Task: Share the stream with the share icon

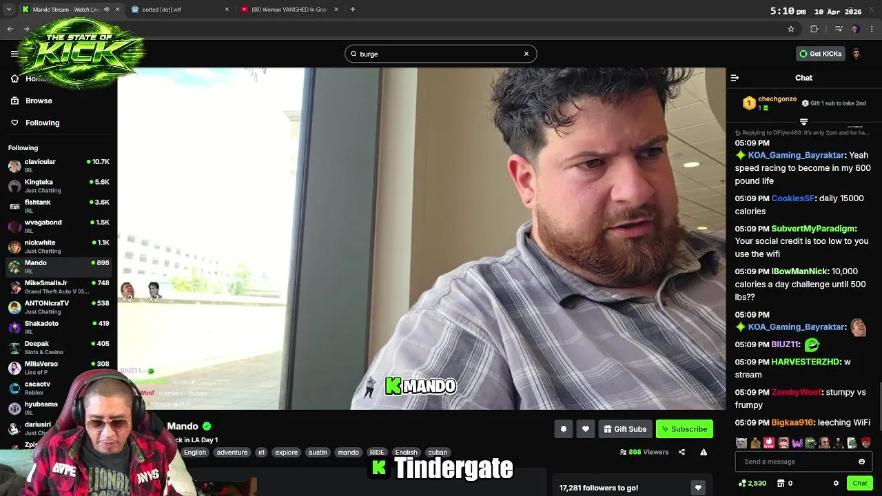Action: pyautogui.click(x=681, y=453)
